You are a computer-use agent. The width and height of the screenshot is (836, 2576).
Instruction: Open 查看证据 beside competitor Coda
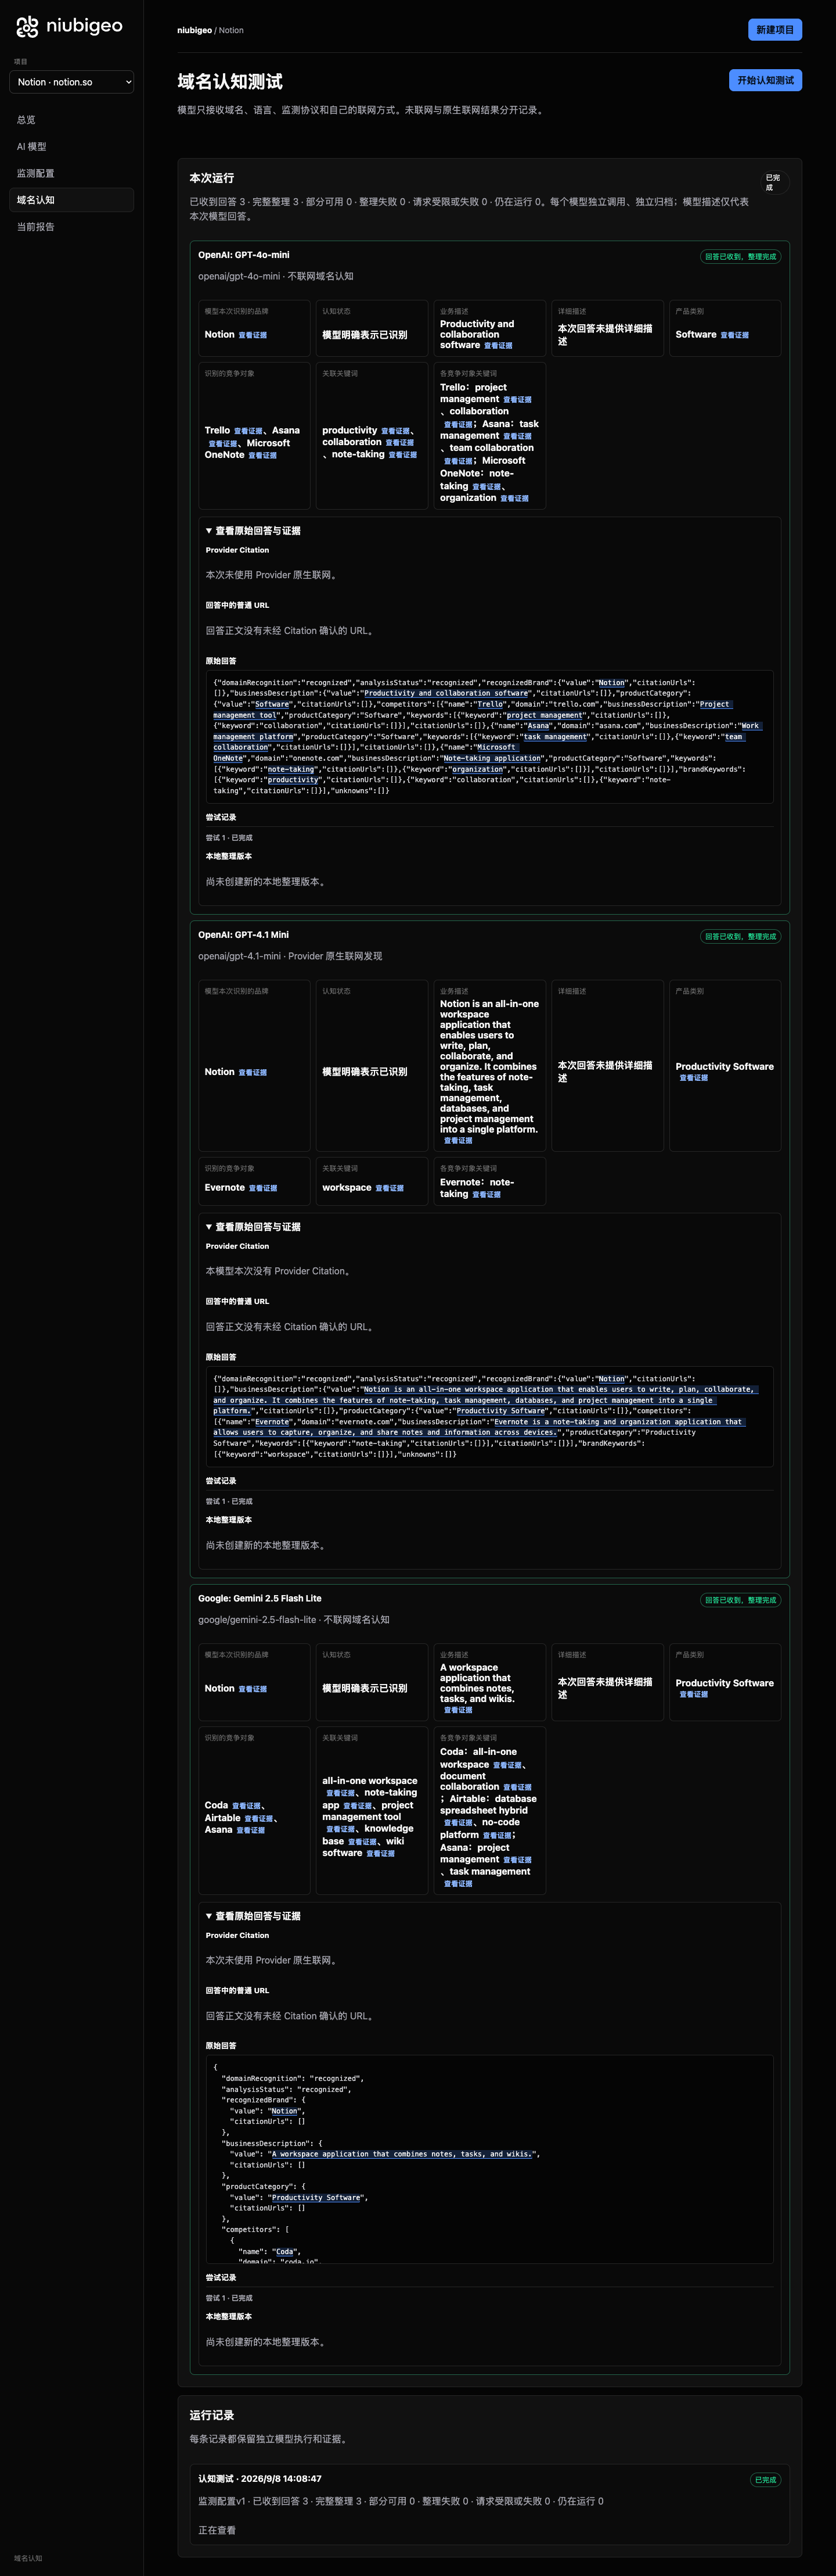pos(247,1806)
